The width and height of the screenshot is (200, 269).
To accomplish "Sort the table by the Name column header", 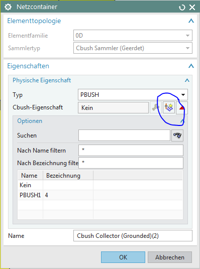I will [30, 175].
